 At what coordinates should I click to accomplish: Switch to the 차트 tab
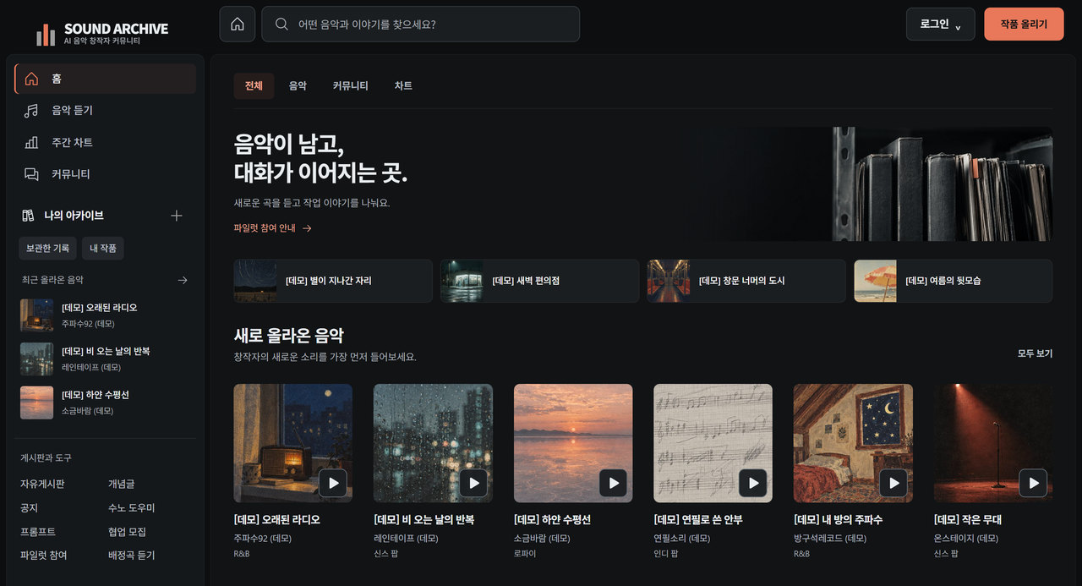pos(403,85)
